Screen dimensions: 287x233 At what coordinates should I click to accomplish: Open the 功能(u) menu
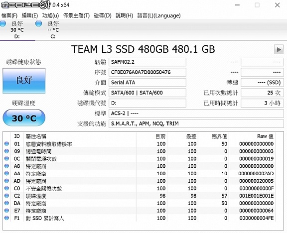(x=50, y=16)
